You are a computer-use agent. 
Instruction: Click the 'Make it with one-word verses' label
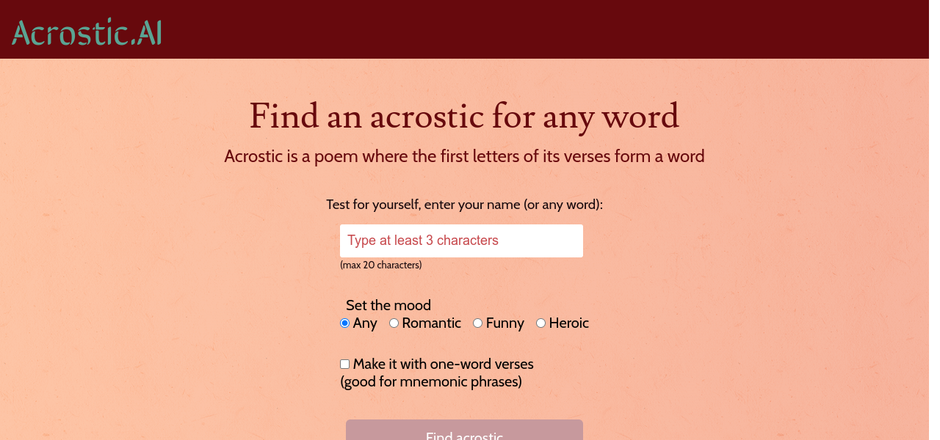(x=444, y=364)
